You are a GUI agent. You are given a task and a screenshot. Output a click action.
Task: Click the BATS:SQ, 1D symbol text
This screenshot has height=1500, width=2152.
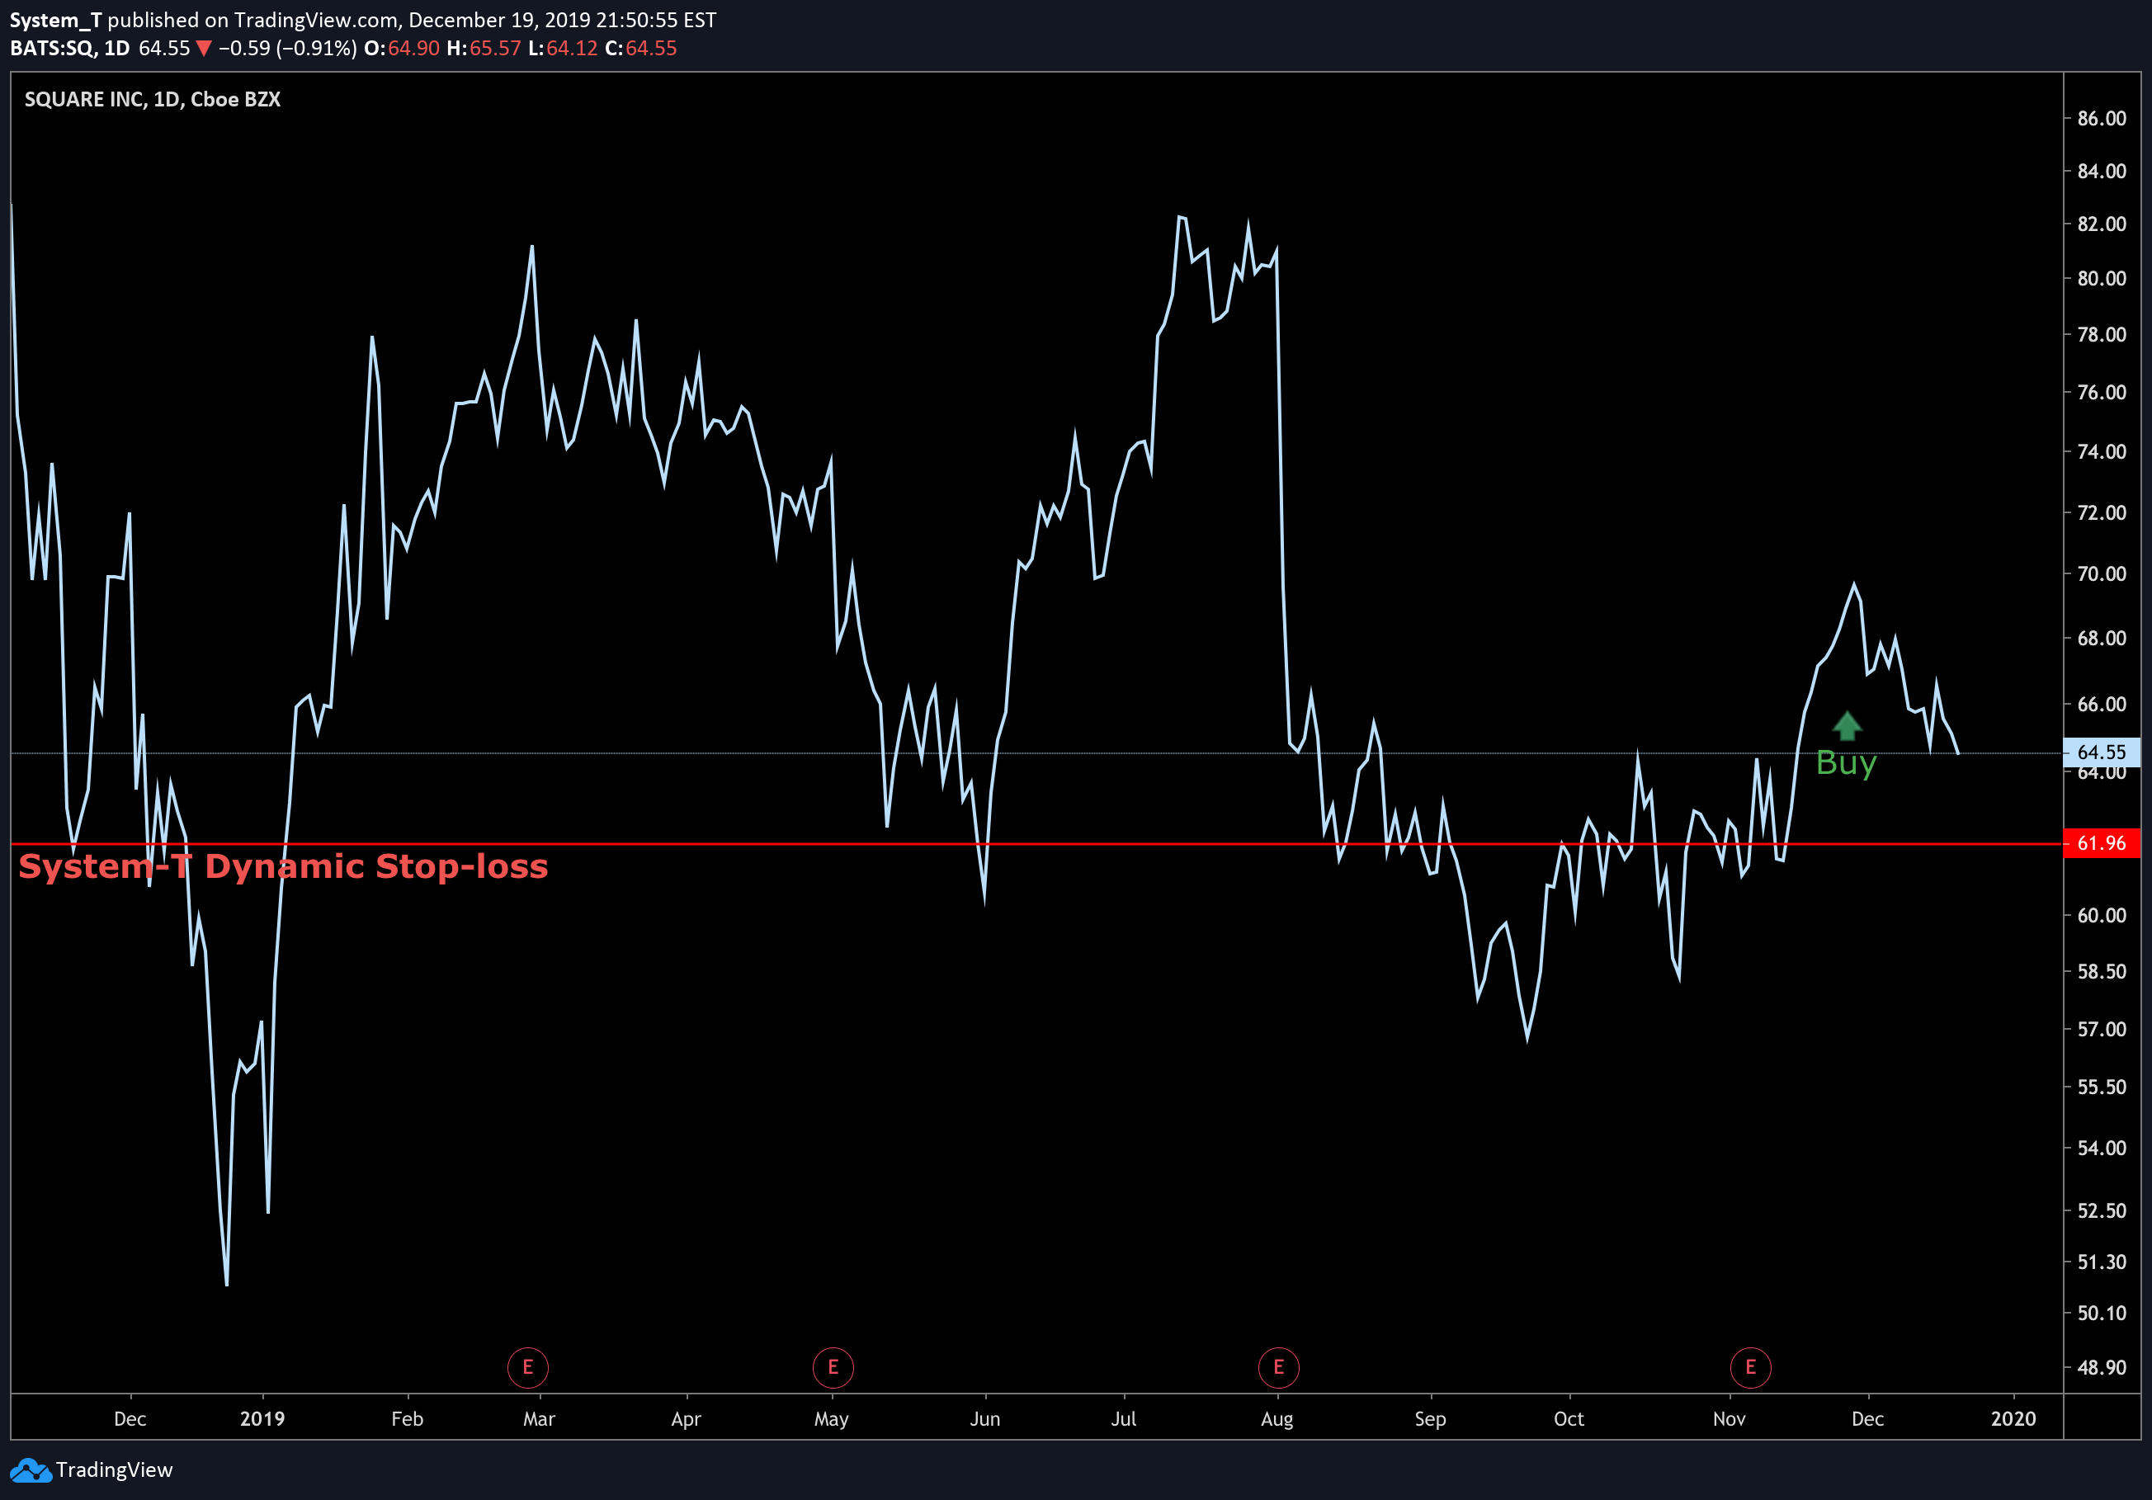click(x=70, y=49)
